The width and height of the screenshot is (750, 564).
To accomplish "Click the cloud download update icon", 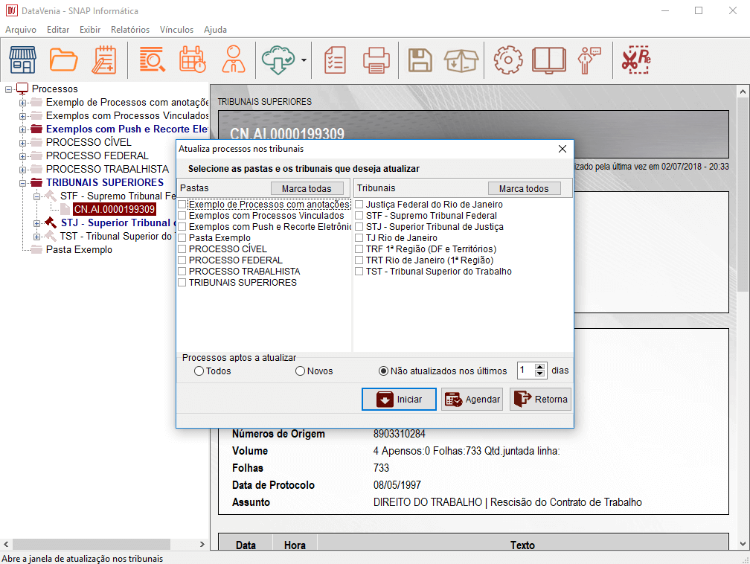I will 278,60.
